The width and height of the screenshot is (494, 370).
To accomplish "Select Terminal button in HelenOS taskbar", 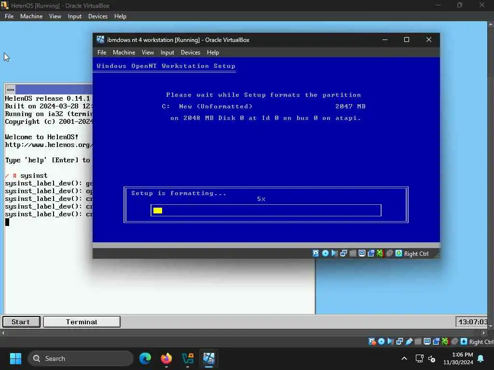I will click(x=82, y=322).
